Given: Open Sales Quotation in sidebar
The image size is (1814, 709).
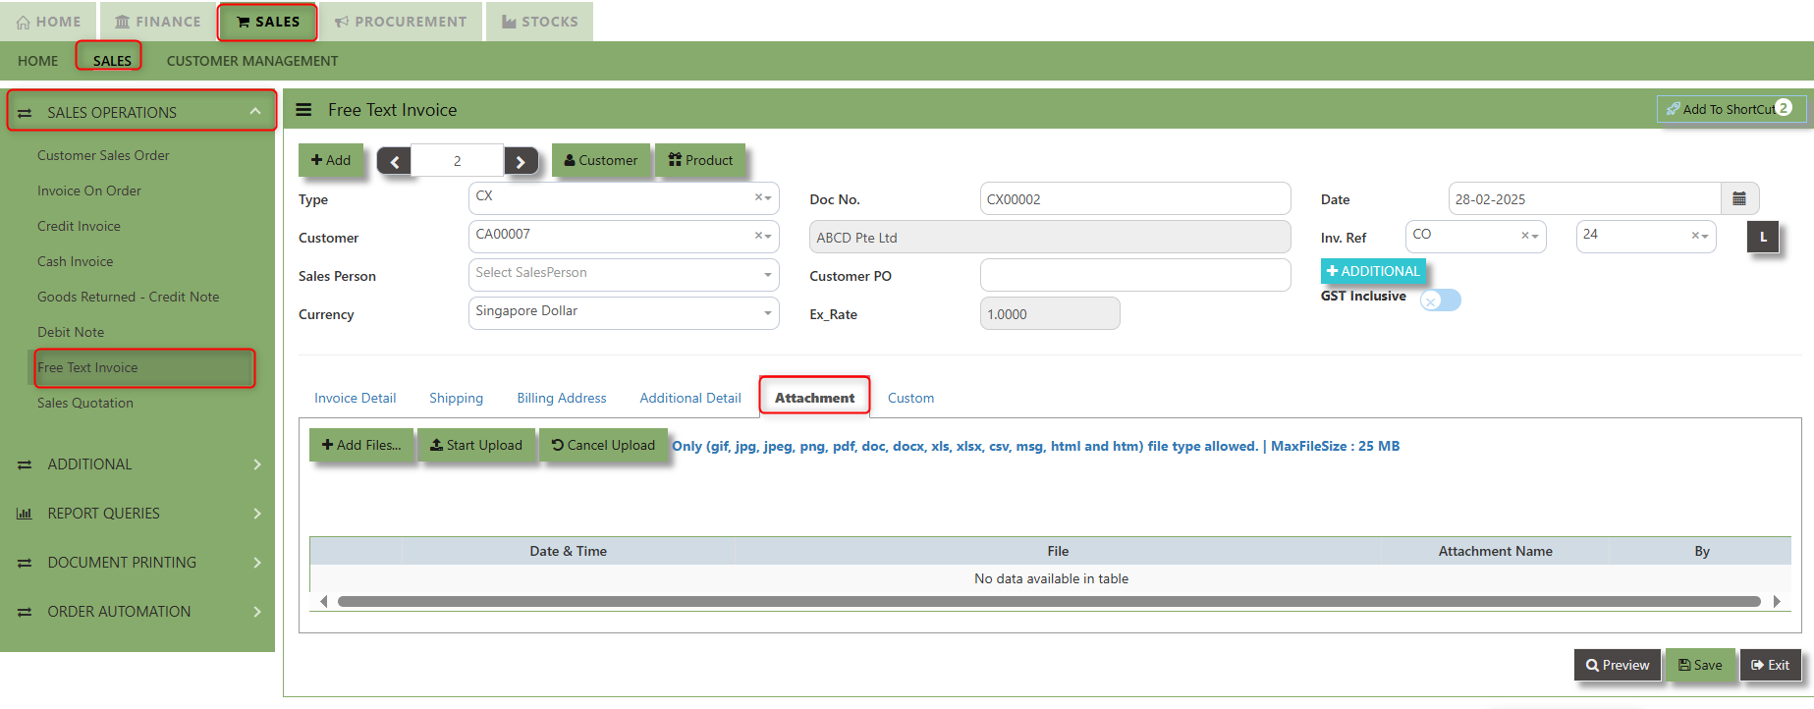Looking at the screenshot, I should pyautogui.click(x=85, y=403).
